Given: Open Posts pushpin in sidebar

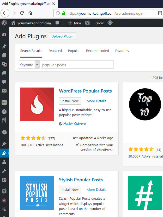Looking at the screenshot, I should click(x=4, y=46).
